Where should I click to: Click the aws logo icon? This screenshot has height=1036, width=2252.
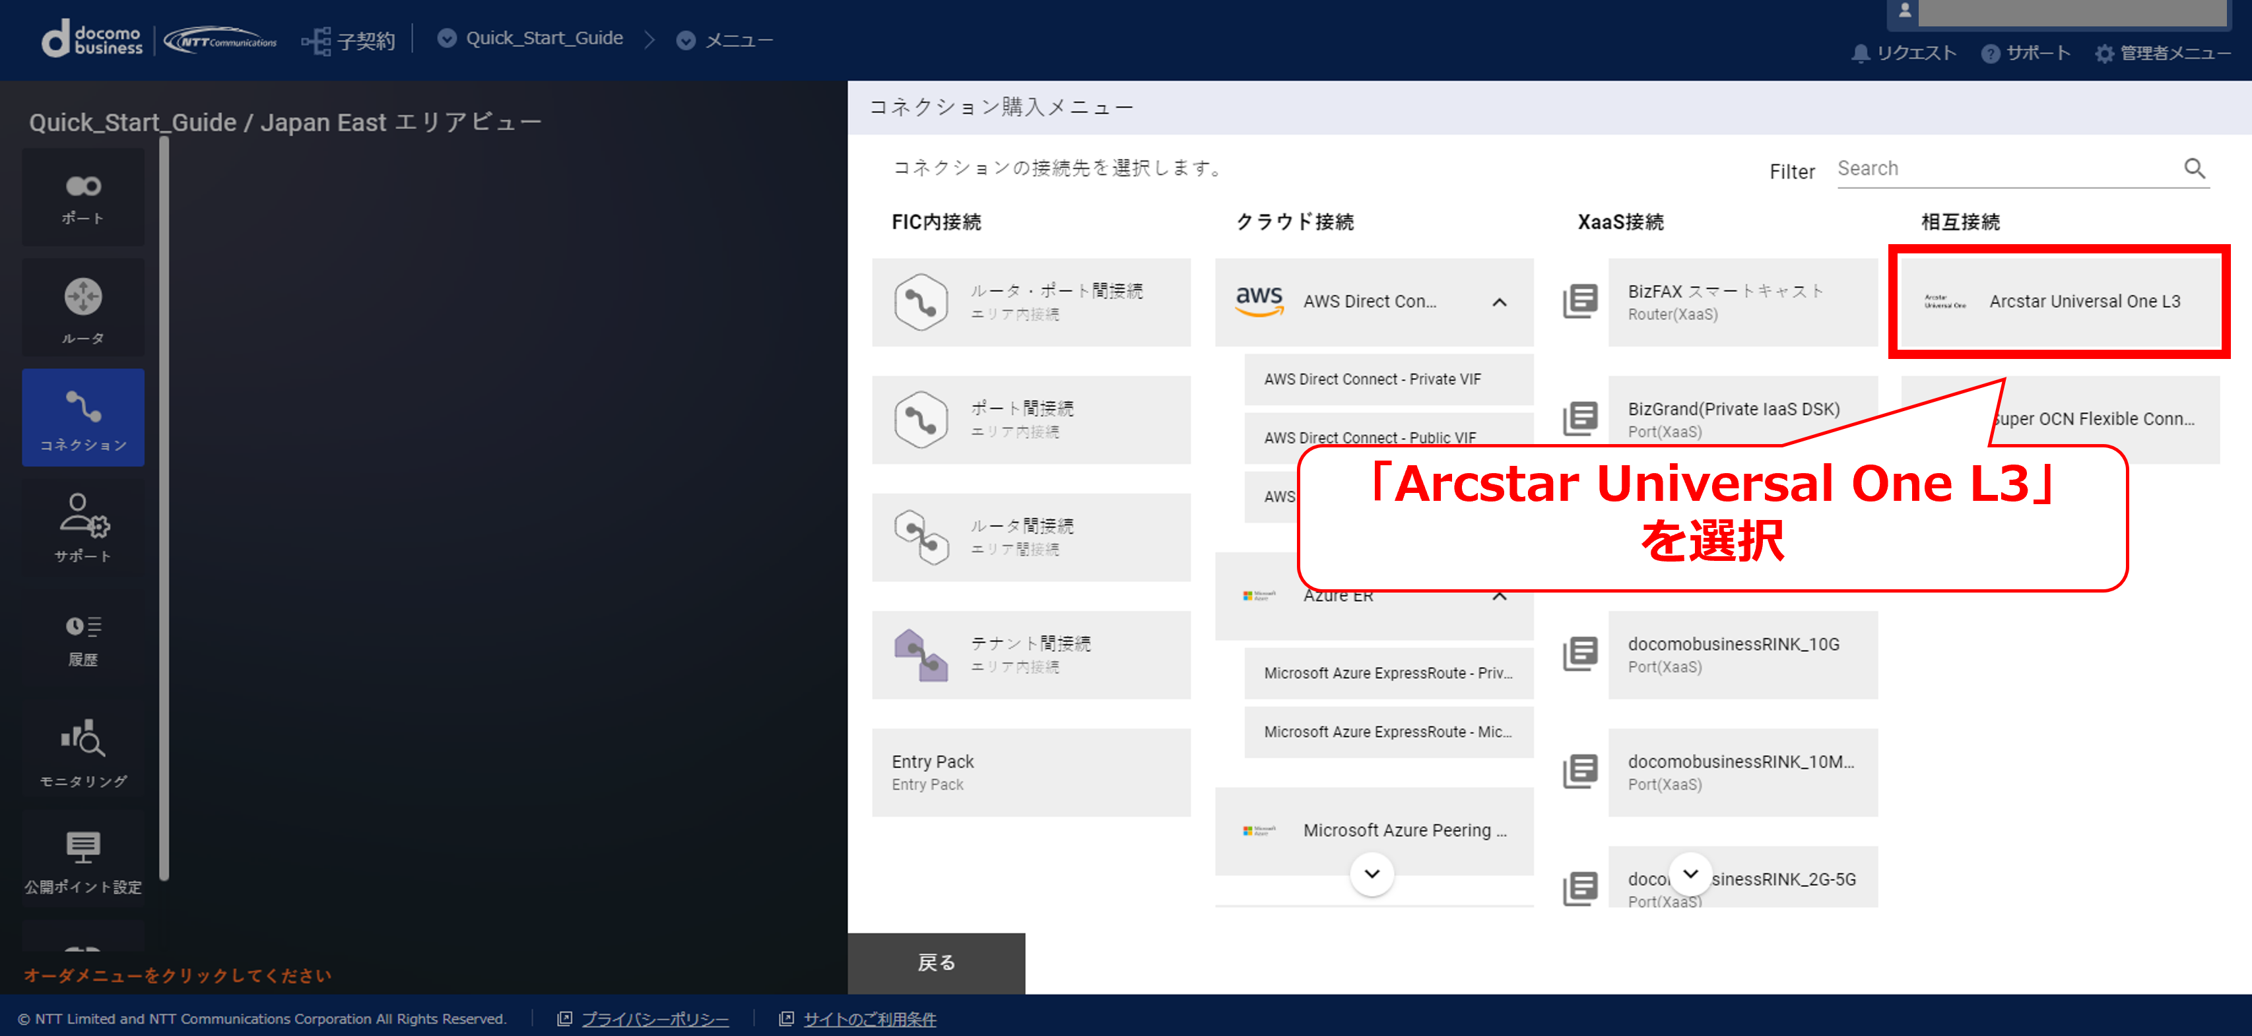click(1259, 302)
